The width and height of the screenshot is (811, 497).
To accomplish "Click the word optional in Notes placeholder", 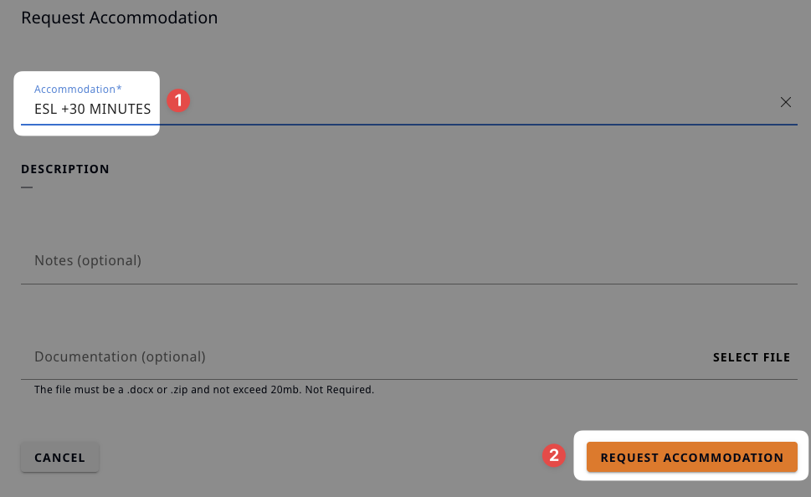I will pyautogui.click(x=109, y=261).
